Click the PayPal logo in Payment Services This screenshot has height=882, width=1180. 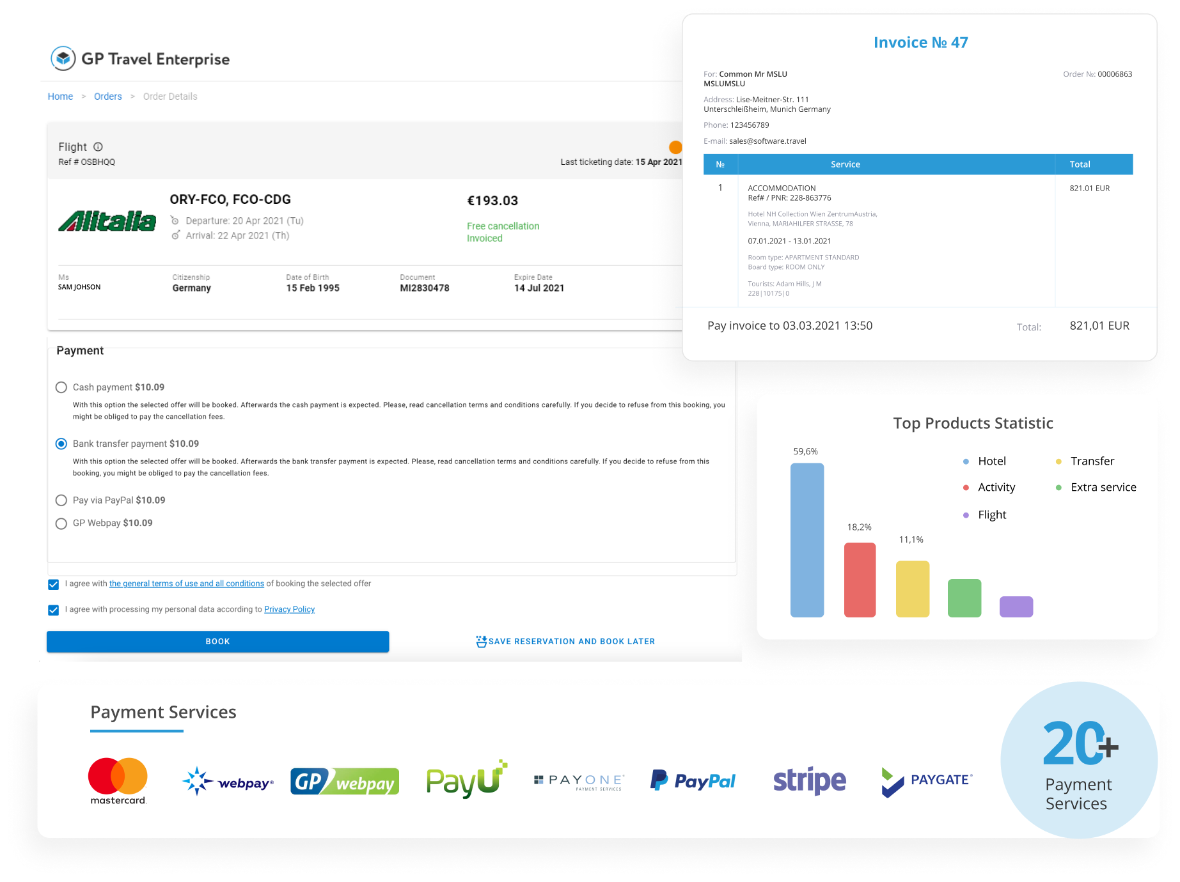pyautogui.click(x=693, y=780)
